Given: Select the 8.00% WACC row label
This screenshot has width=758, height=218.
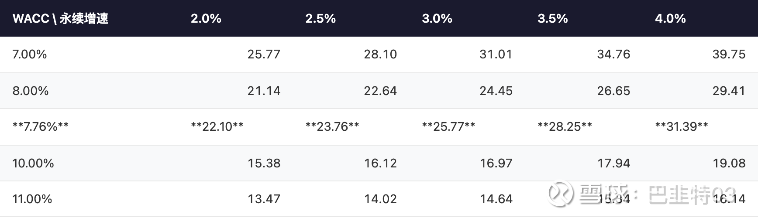Looking at the screenshot, I should click(30, 91).
